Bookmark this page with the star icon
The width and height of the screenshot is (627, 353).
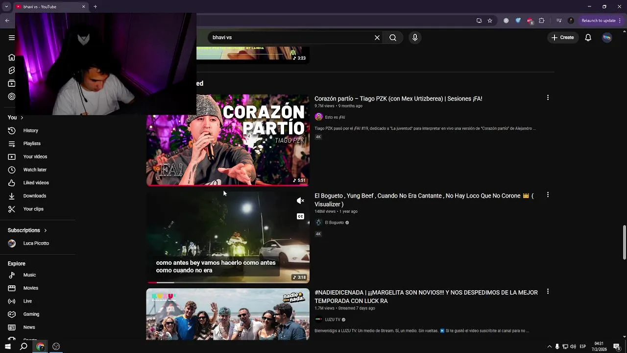click(490, 21)
